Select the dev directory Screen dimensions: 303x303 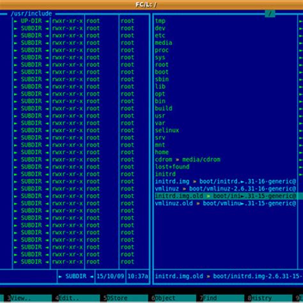click(x=160, y=28)
